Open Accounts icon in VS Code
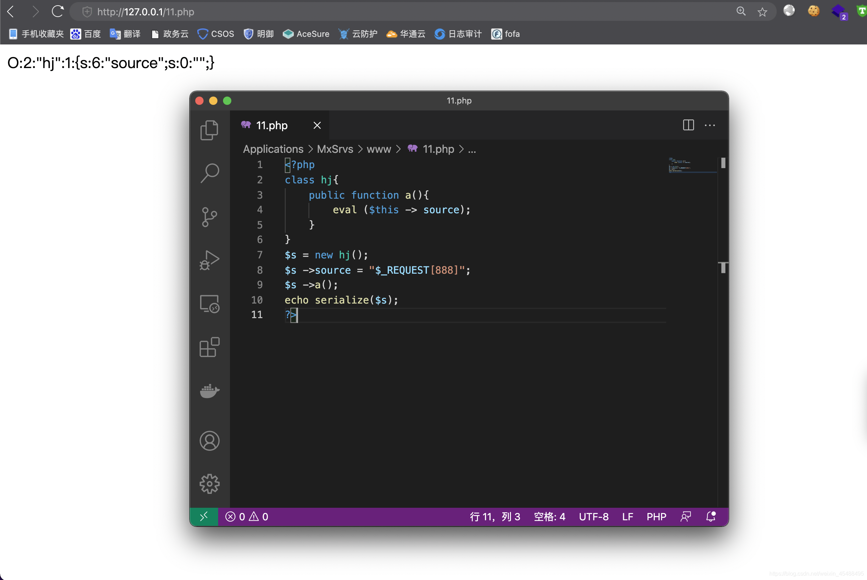The image size is (867, 580). coord(210,440)
